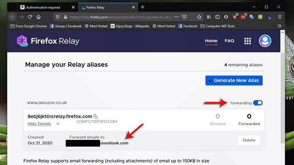Image resolution: width=294 pixels, height=165 pixels.
Task: Toggle forwarding switch for amazon.co.uk alias
Action: [x=258, y=103]
